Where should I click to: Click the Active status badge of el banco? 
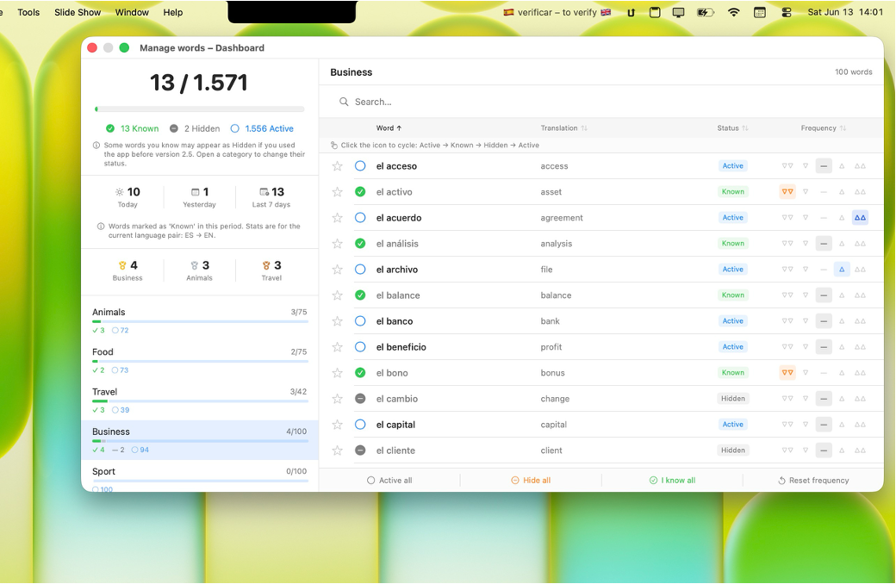(x=732, y=321)
